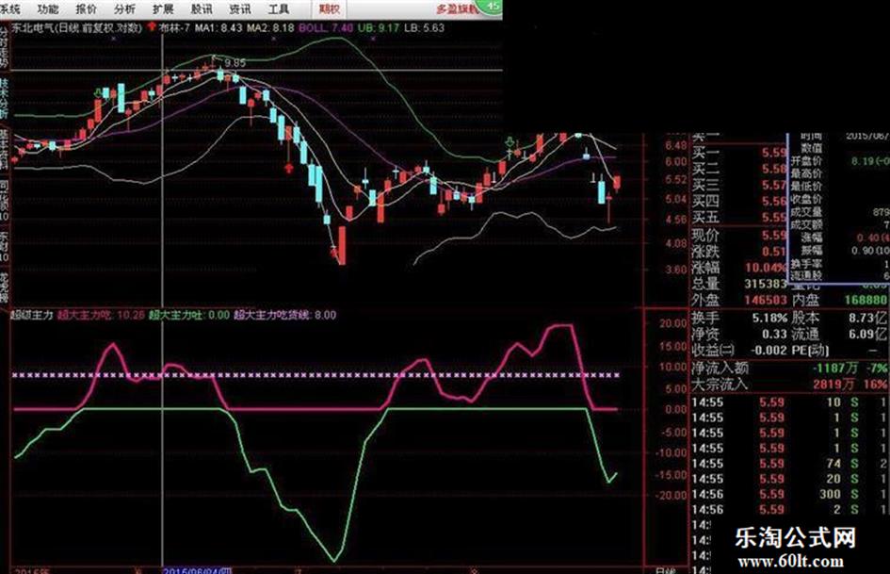Click the 大宗流入 2819万 row
Viewport: 890px width, 574px height.
coord(789,385)
